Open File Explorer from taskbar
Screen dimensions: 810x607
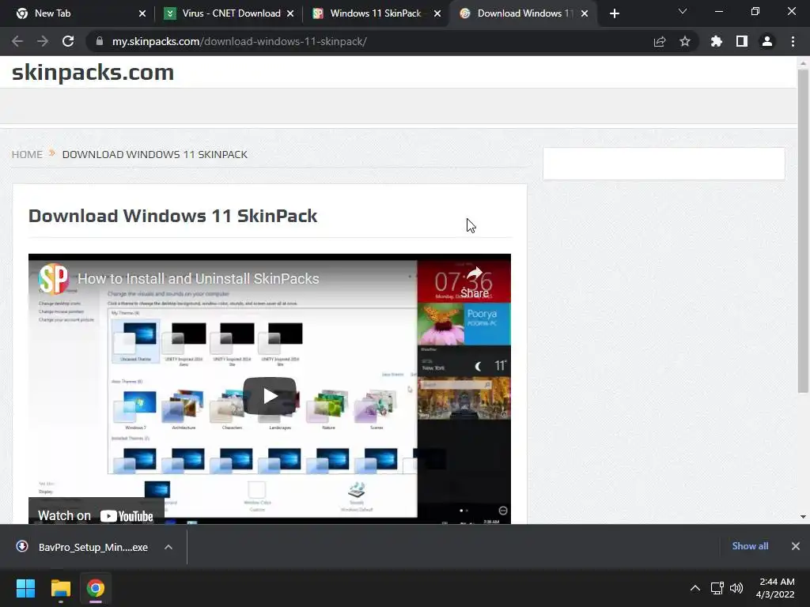click(60, 588)
